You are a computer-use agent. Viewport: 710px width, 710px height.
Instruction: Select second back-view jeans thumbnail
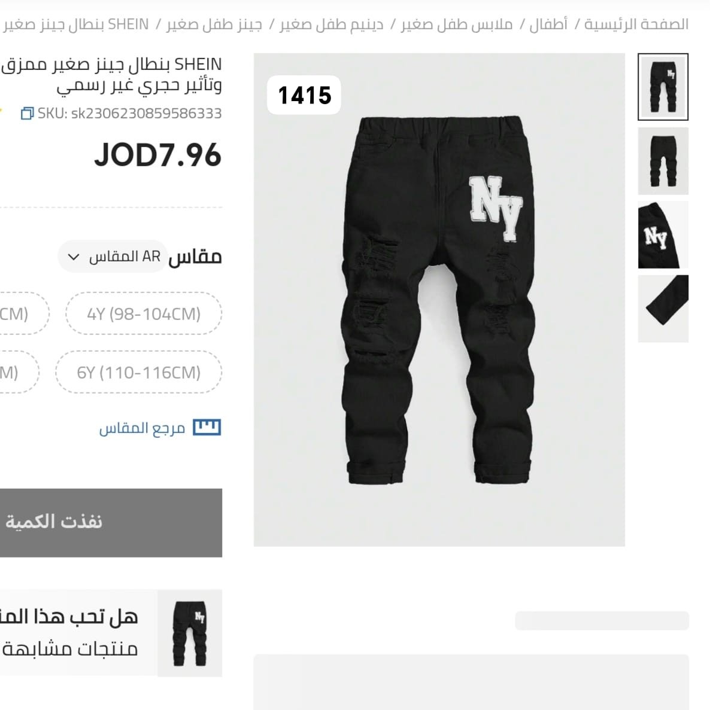(x=663, y=161)
